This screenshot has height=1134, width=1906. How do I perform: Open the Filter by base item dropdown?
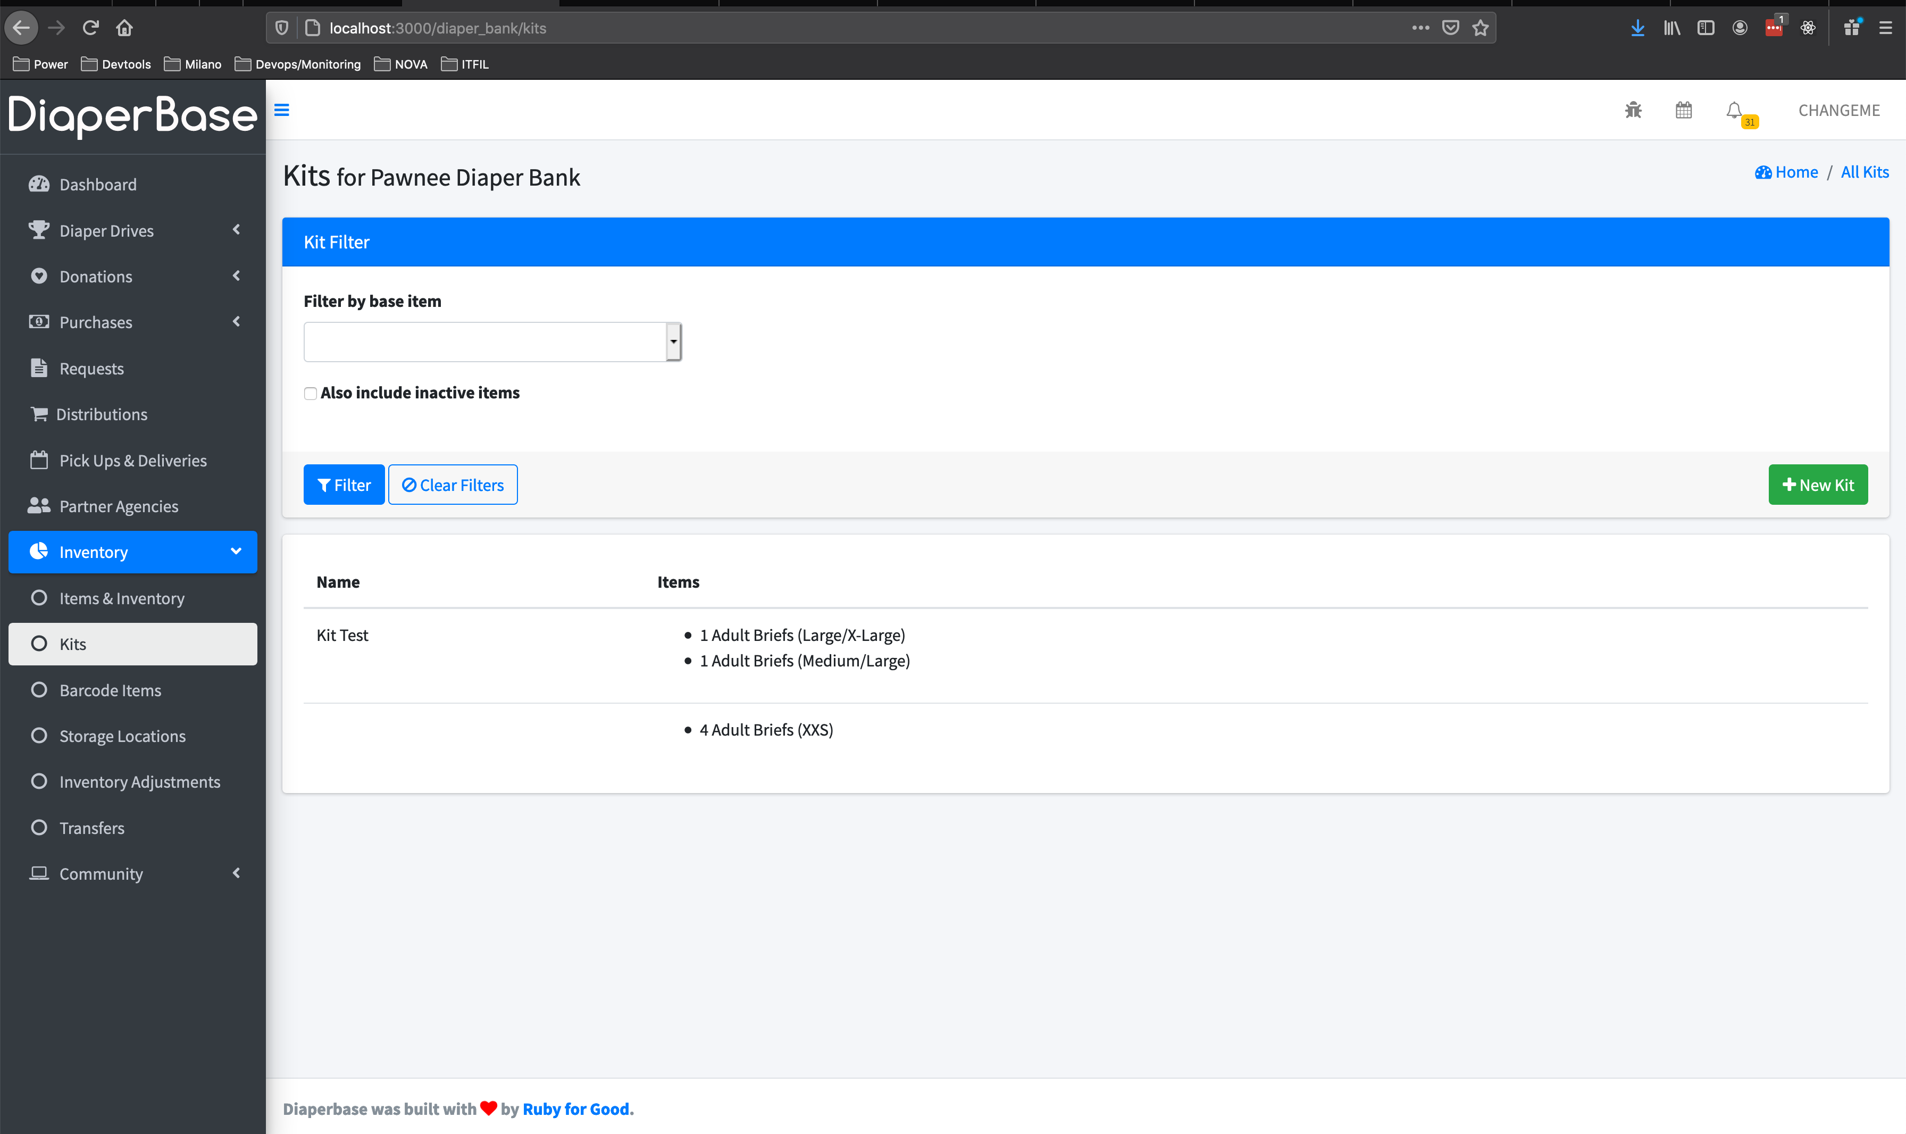[492, 341]
